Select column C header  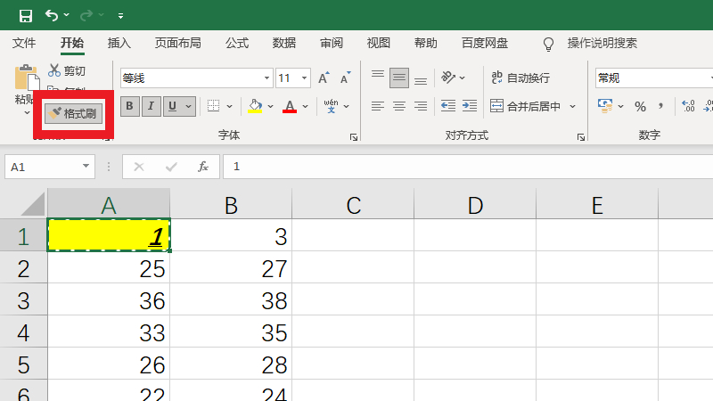(353, 204)
